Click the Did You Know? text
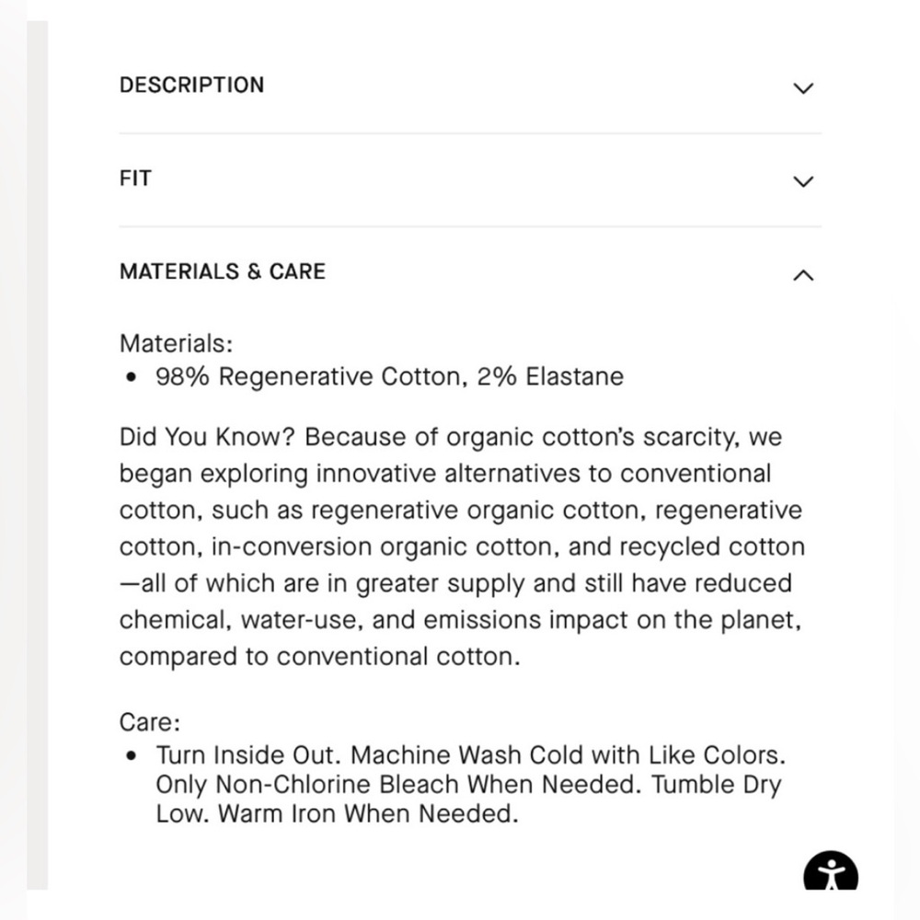 207,437
